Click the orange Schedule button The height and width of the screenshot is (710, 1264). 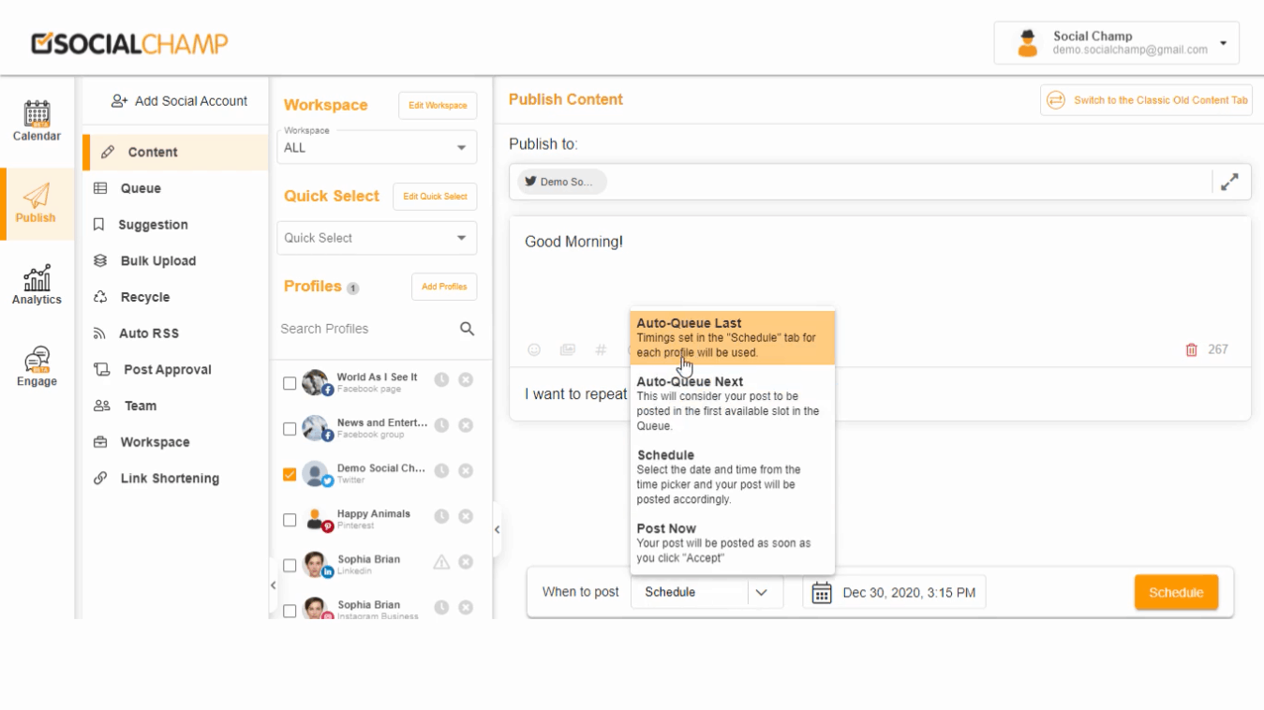pos(1176,592)
